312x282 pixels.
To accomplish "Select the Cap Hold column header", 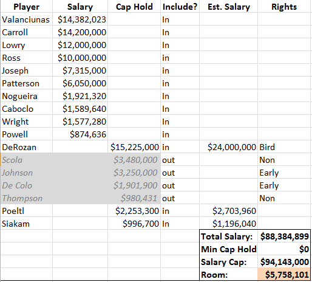I will click(134, 7).
